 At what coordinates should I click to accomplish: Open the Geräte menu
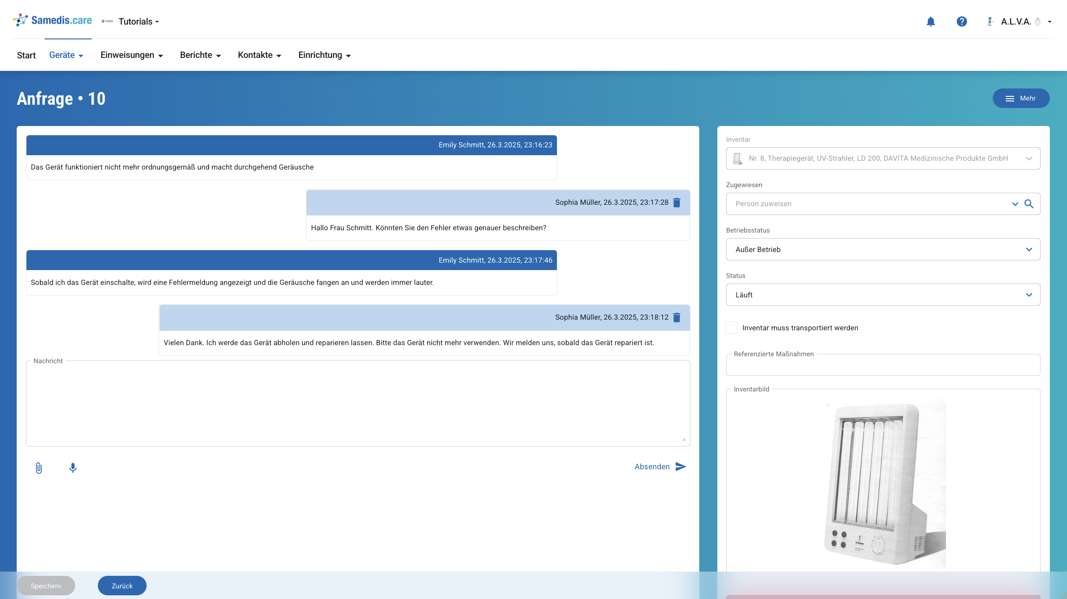tap(66, 55)
